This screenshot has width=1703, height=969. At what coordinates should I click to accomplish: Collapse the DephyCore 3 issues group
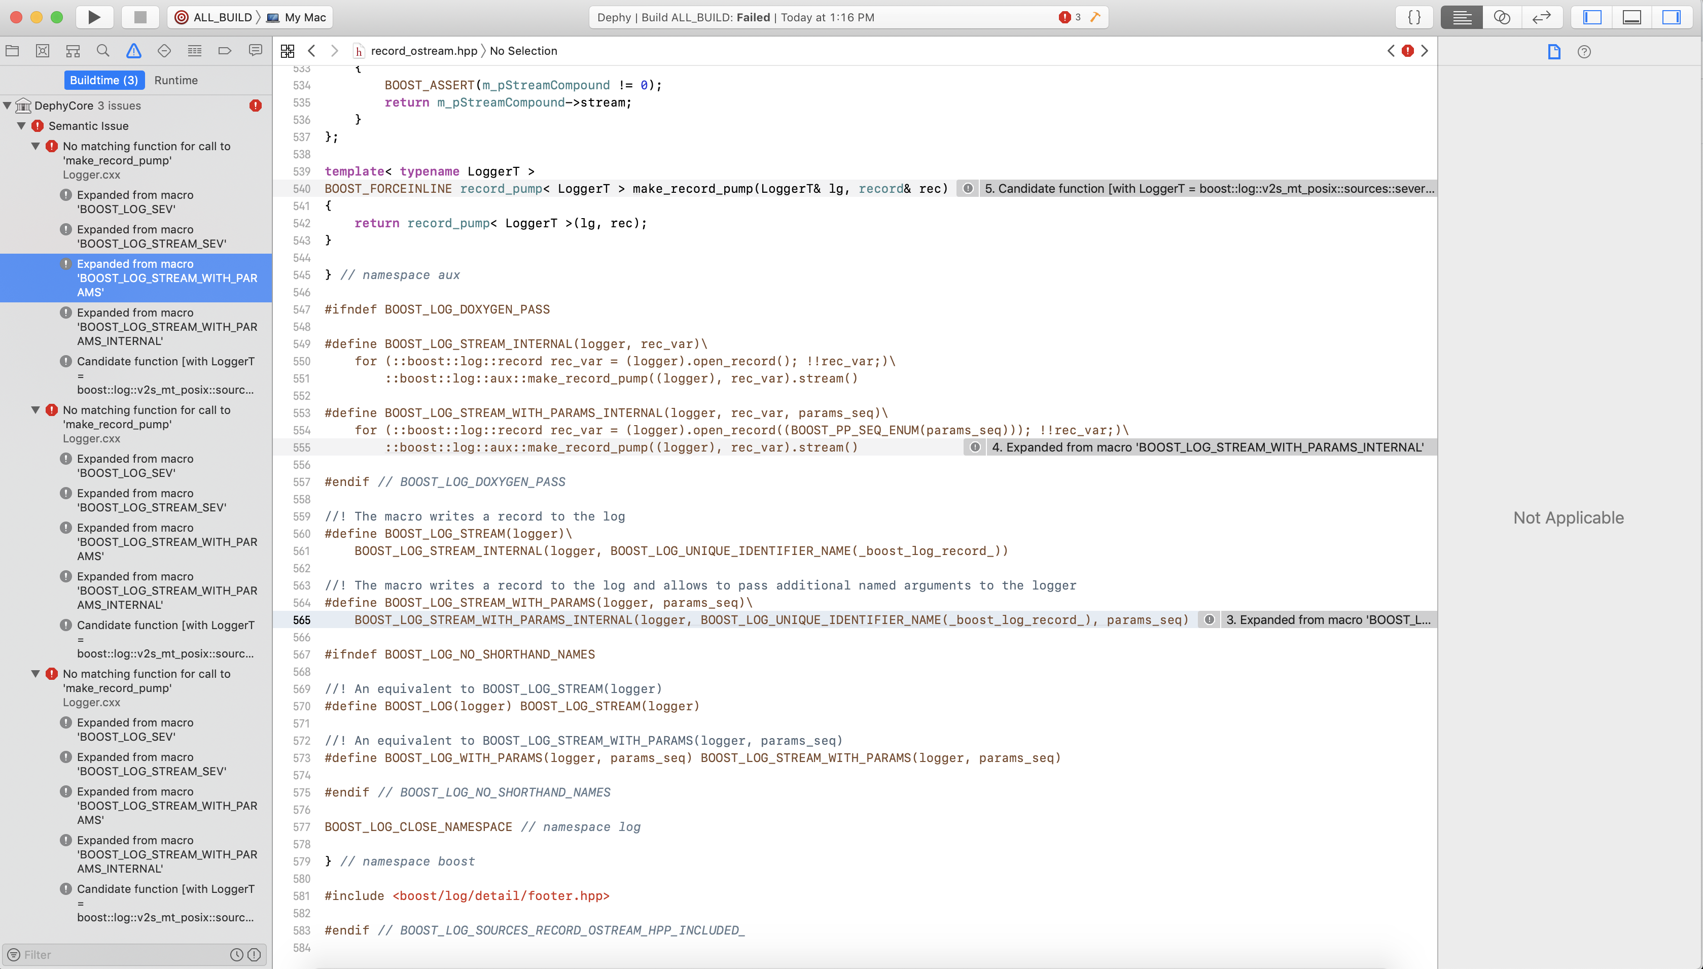(7, 105)
